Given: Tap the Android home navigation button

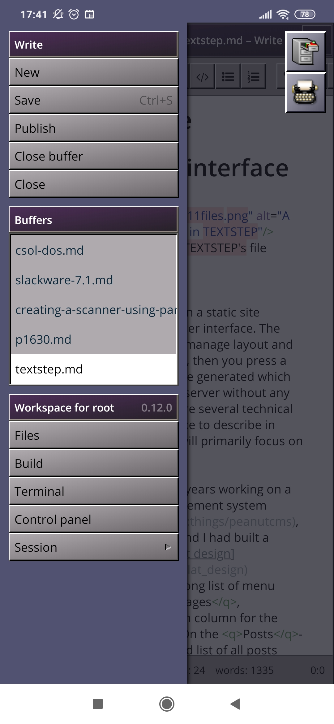Looking at the screenshot, I should [x=167, y=704].
